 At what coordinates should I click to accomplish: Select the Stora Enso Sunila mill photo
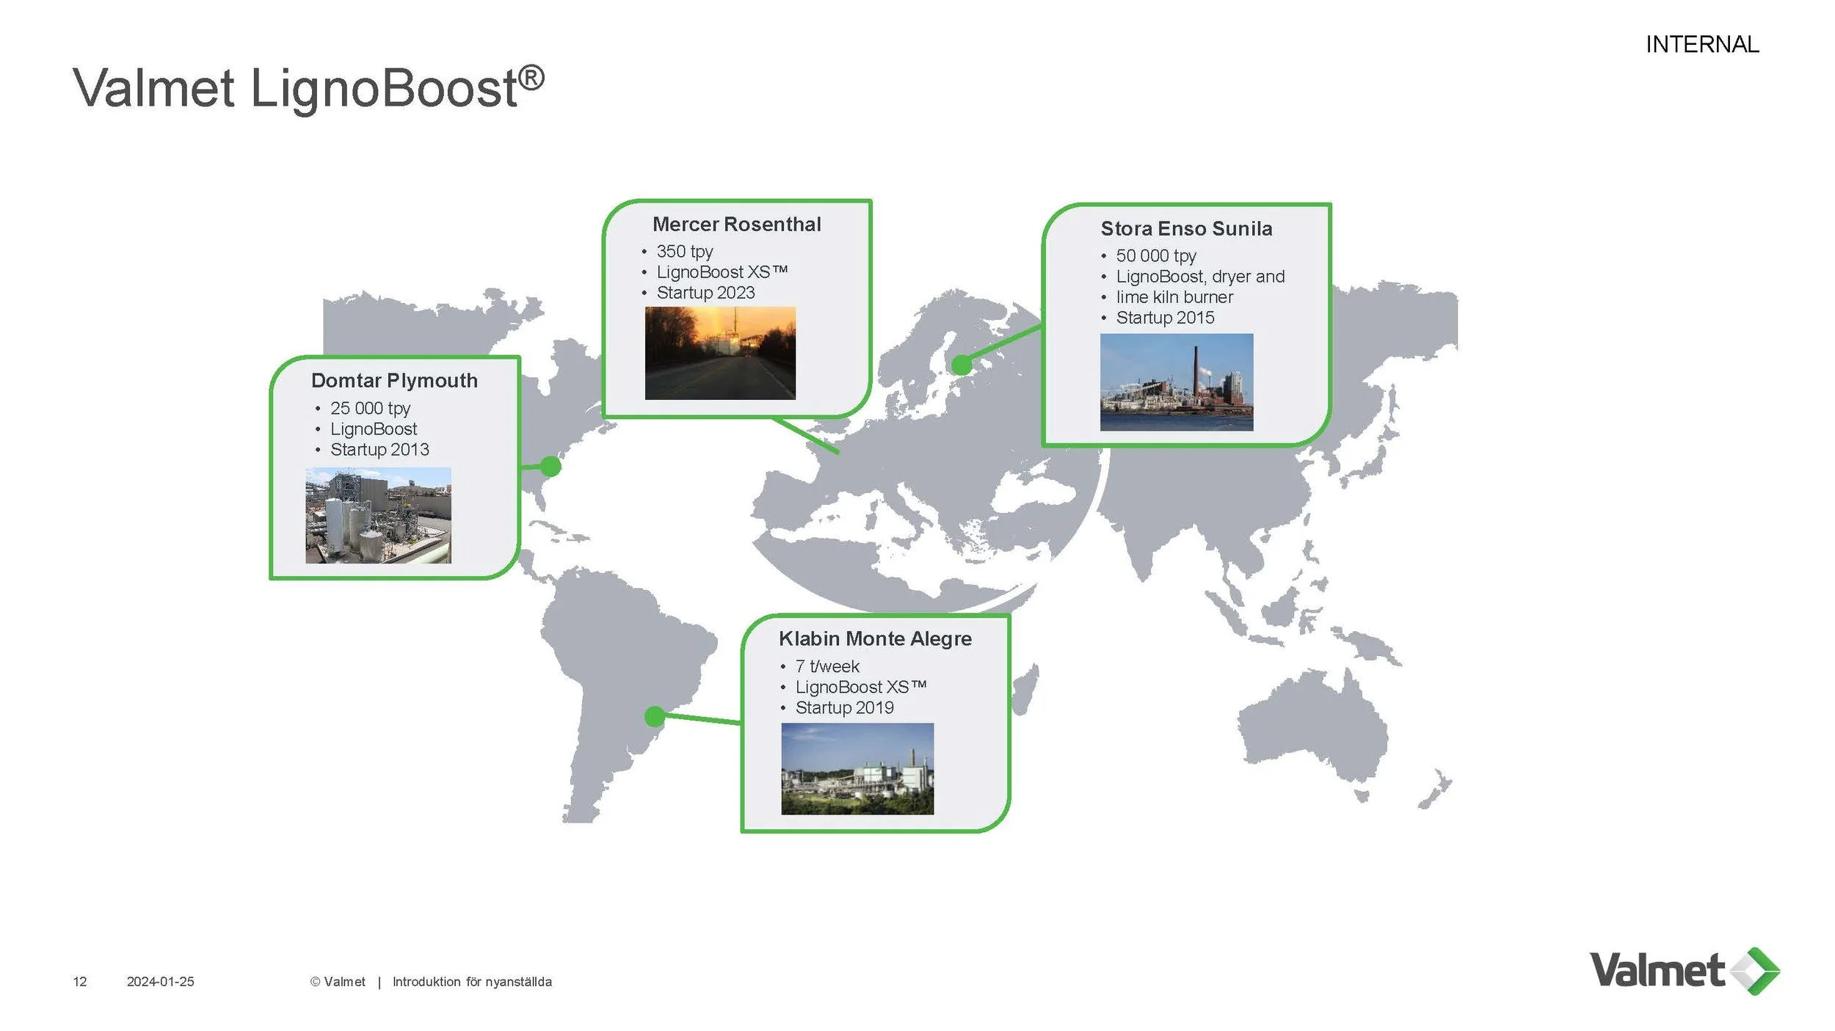(1176, 382)
